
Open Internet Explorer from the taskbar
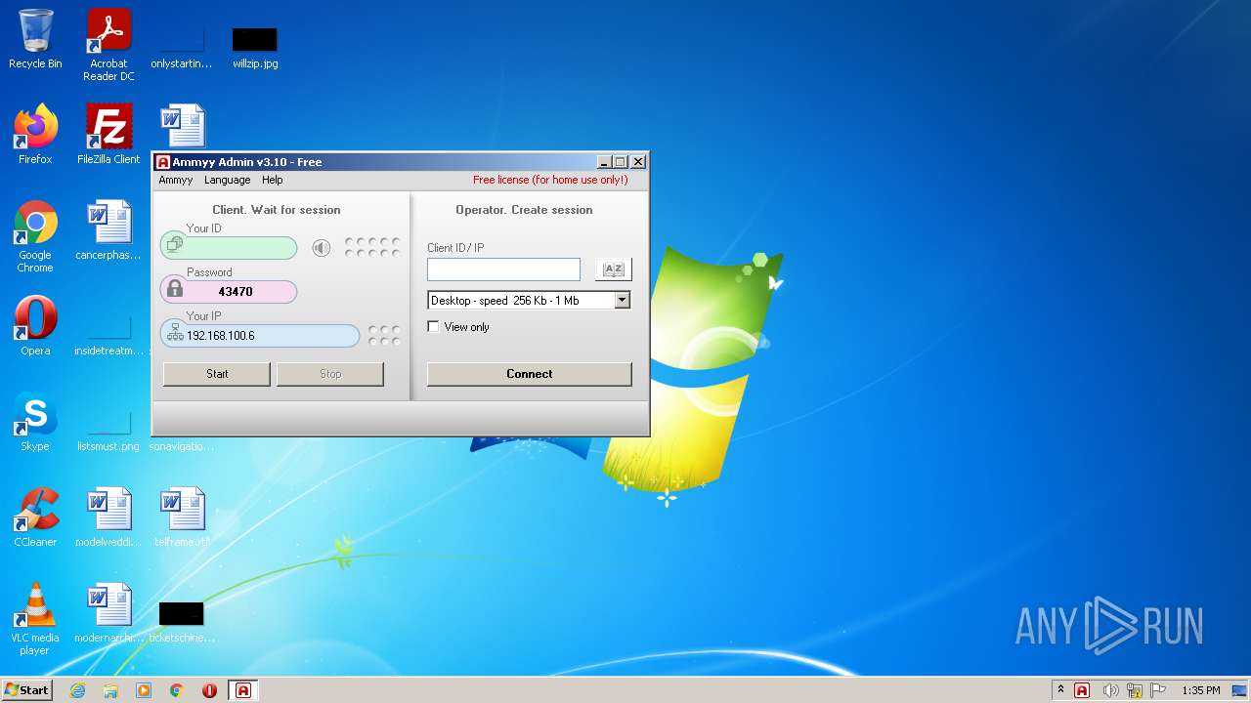[77, 690]
